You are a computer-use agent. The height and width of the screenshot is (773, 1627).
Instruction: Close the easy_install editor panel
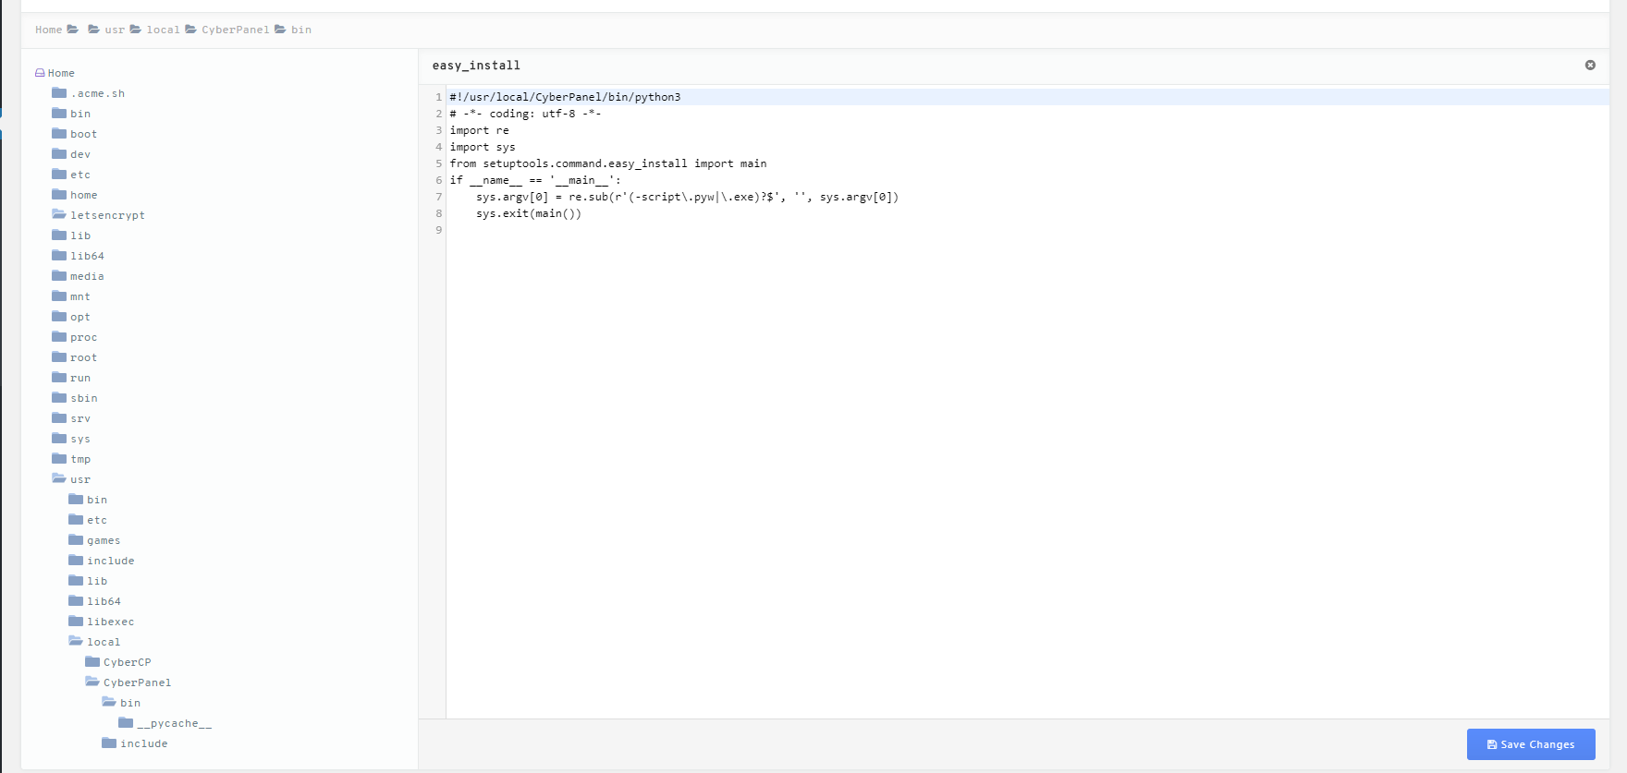click(x=1590, y=65)
